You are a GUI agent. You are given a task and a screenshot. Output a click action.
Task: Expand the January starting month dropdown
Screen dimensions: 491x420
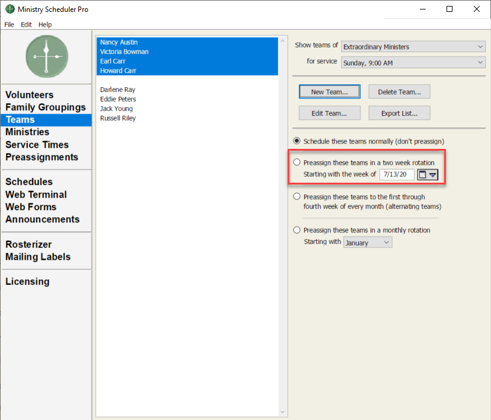tap(368, 242)
